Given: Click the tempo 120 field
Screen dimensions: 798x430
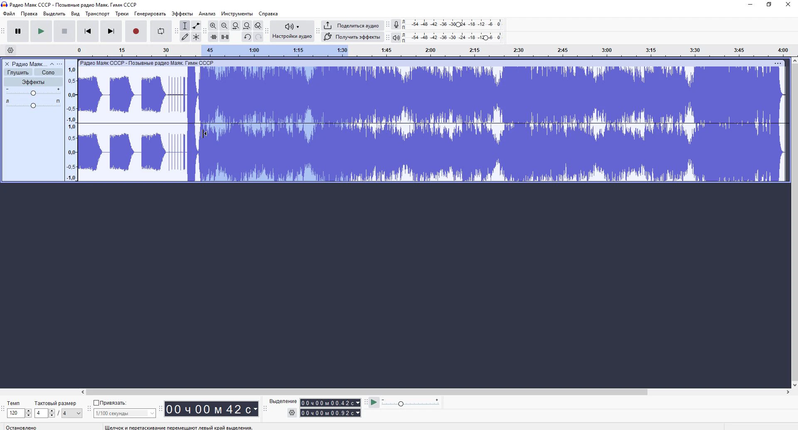Looking at the screenshot, I should pos(16,413).
